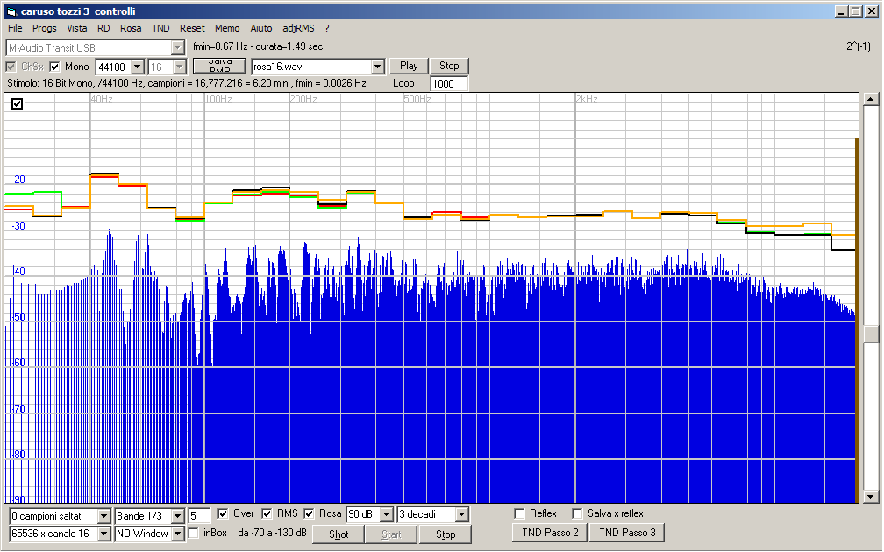Viewport: 884px width, 552px height.
Task: Toggle the checkbox inside the graph area
Action: coord(18,103)
